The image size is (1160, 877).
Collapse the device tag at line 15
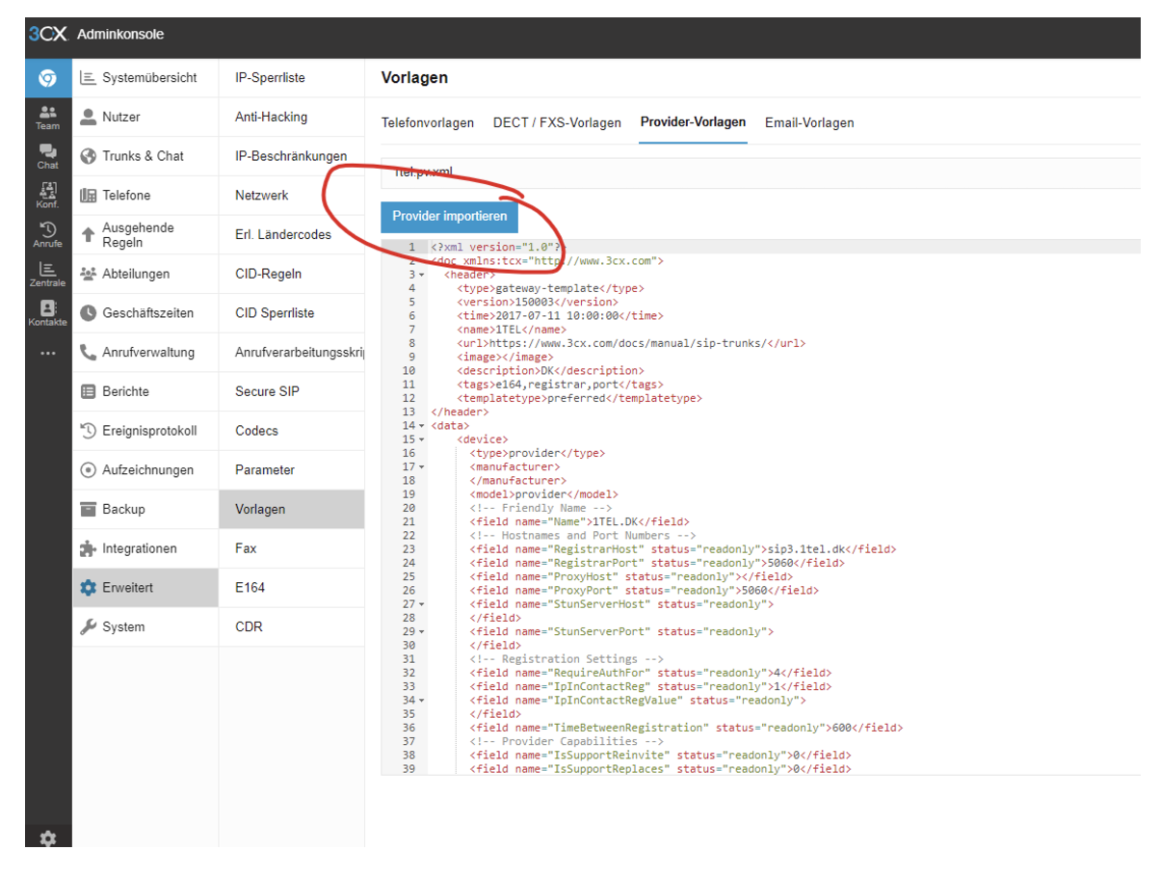click(x=422, y=439)
